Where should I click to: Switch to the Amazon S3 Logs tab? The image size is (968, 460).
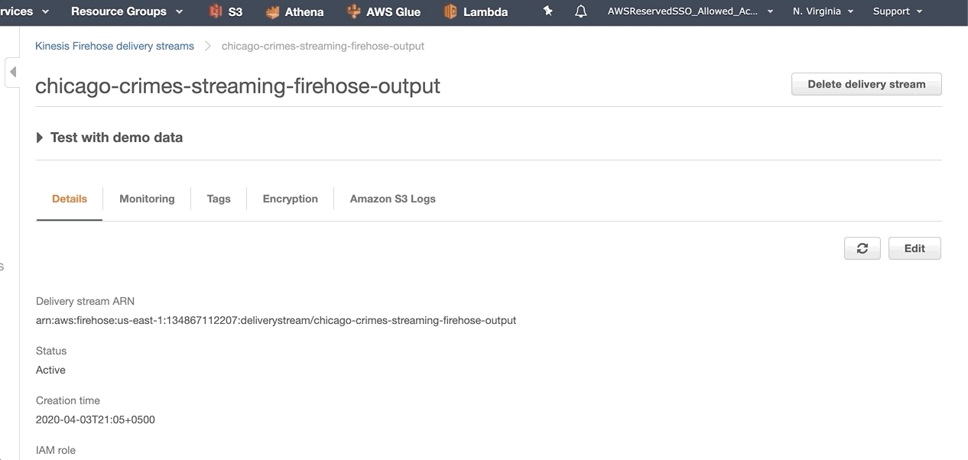point(393,199)
